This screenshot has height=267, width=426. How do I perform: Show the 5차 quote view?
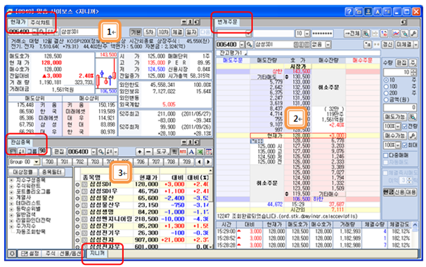149,32
